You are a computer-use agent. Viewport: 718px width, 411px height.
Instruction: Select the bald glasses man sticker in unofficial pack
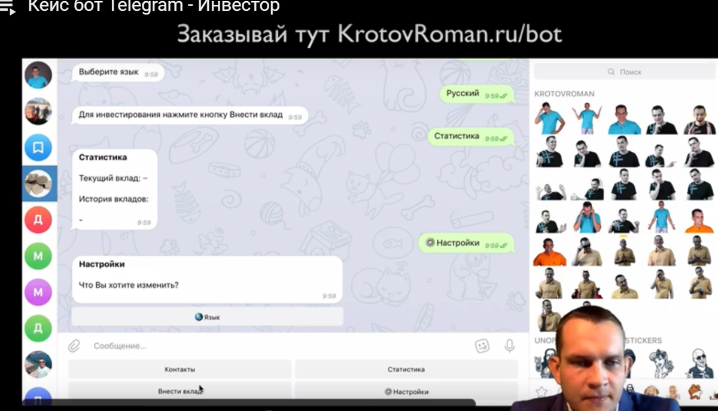pyautogui.click(x=699, y=363)
